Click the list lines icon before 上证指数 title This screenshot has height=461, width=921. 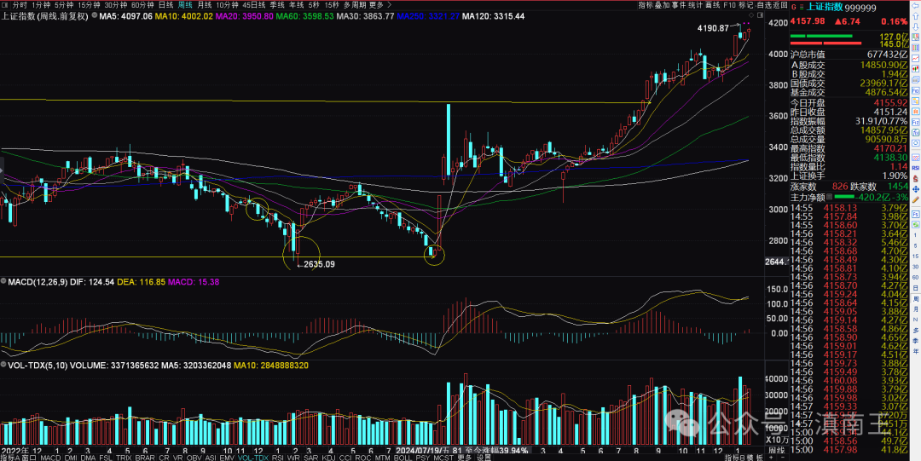pyautogui.click(x=801, y=7)
